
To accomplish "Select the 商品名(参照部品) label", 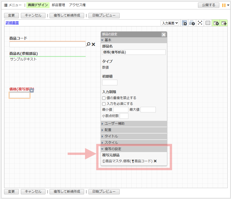I will (24, 54).
